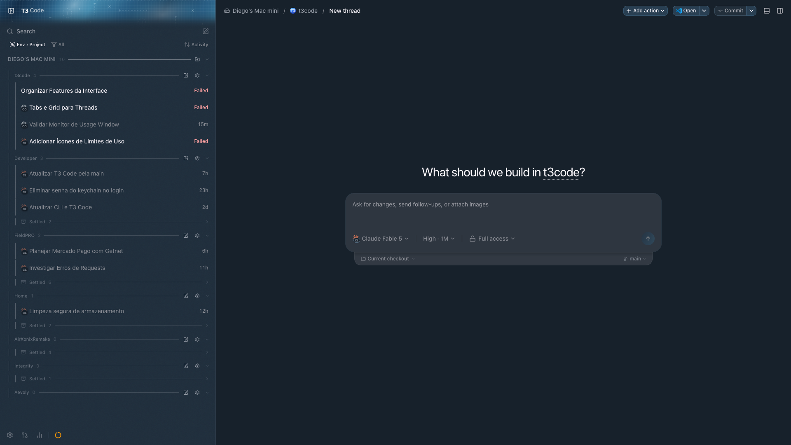Start a new thread in Home project
The height and width of the screenshot is (445, 791).
186,296
